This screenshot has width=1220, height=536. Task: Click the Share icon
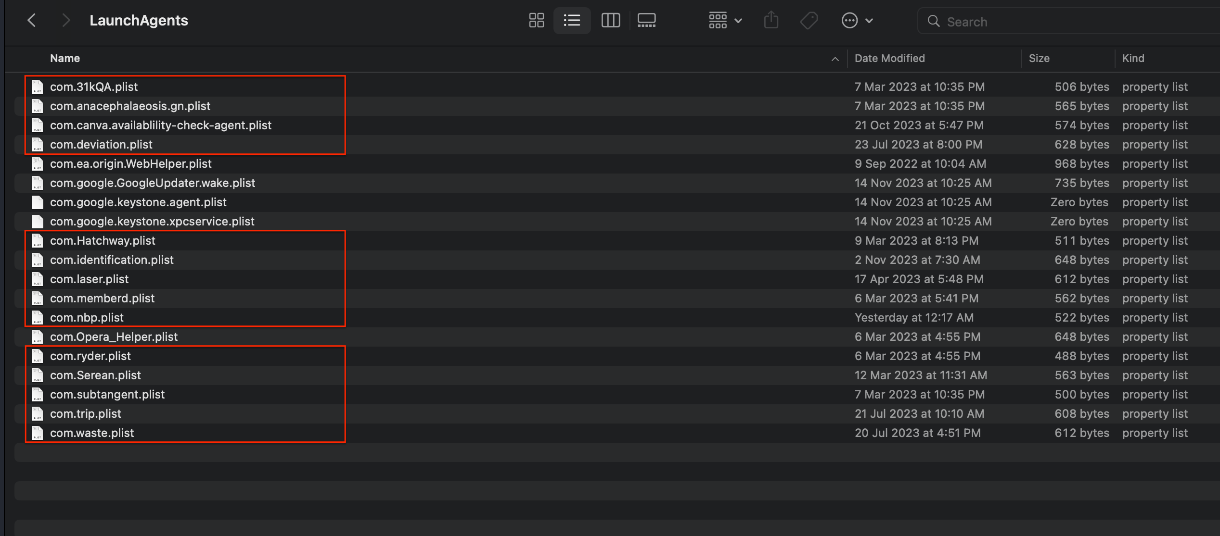tap(771, 20)
